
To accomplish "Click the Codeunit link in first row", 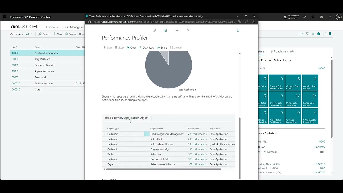I will pos(113,134).
